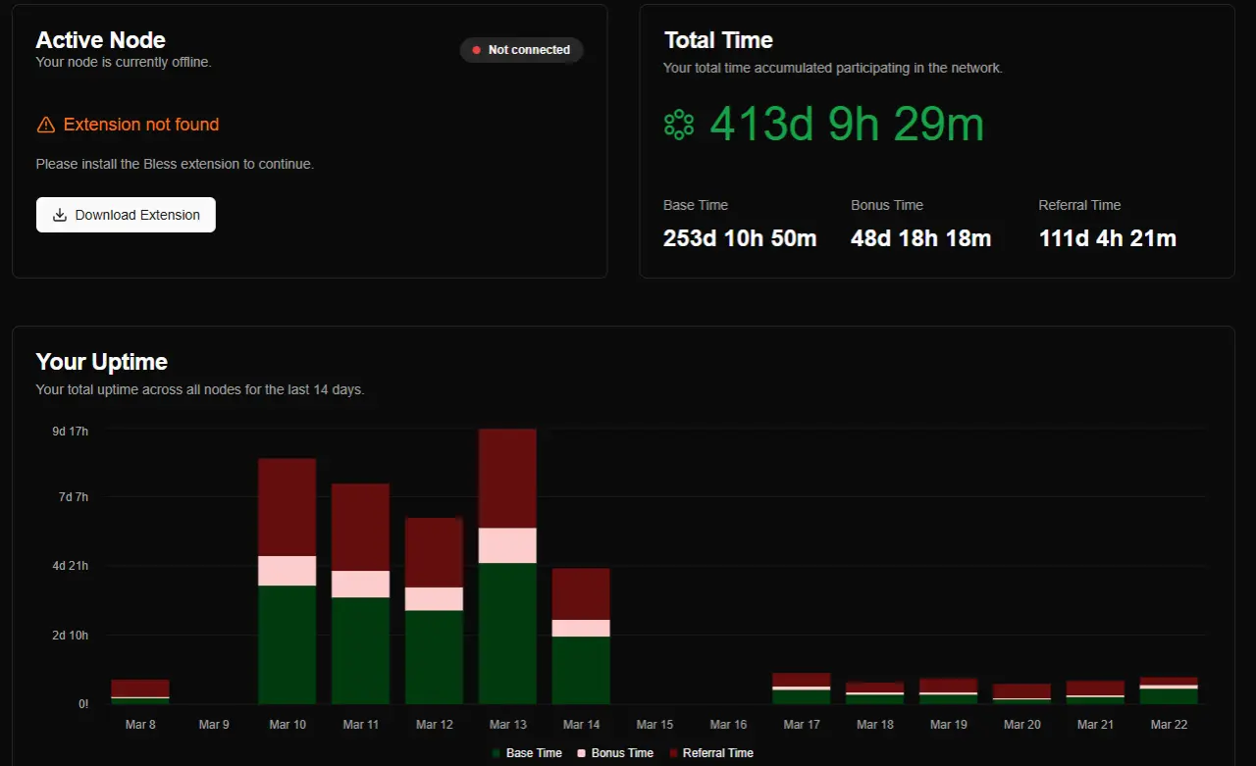Viewport: 1256px width, 766px height.
Task: Click the install Bless extension instruction text
Action: (x=175, y=164)
